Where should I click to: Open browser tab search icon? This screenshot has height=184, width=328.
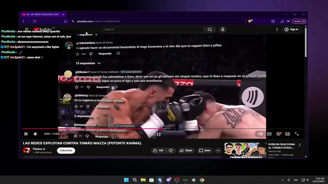[273, 21]
